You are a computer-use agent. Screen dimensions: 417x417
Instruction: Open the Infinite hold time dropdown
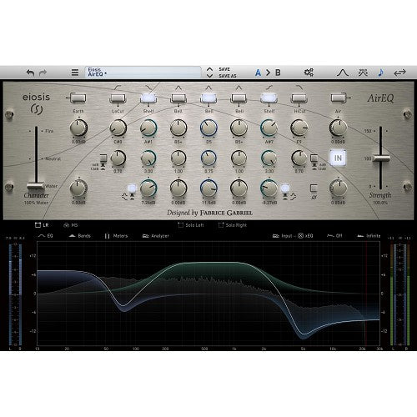pos(369,236)
